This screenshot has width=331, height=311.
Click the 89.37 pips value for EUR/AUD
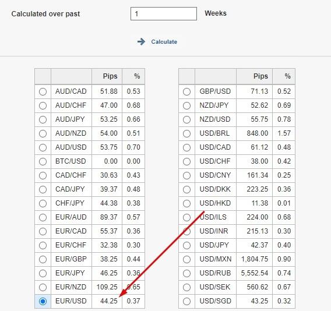109,217
